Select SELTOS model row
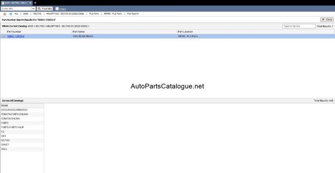Viewport: 335px width, 173px height. pyautogui.click(x=22, y=140)
